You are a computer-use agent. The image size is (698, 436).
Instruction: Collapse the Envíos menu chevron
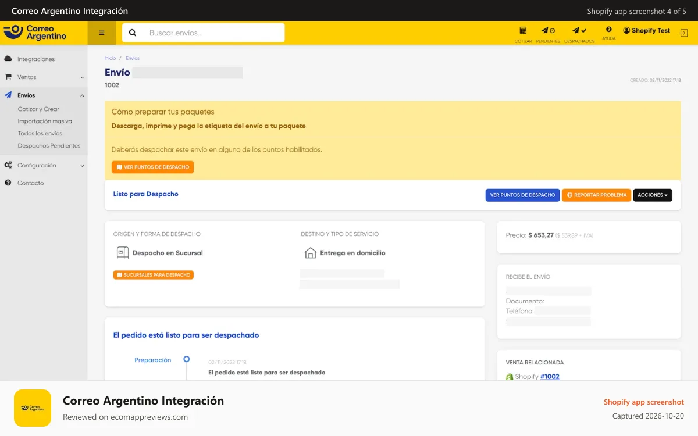(82, 95)
